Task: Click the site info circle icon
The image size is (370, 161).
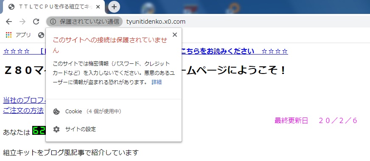Action: (53, 22)
